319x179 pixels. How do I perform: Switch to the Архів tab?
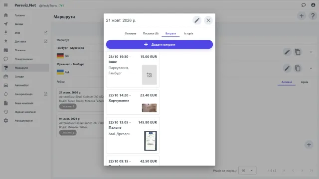pos(305,82)
